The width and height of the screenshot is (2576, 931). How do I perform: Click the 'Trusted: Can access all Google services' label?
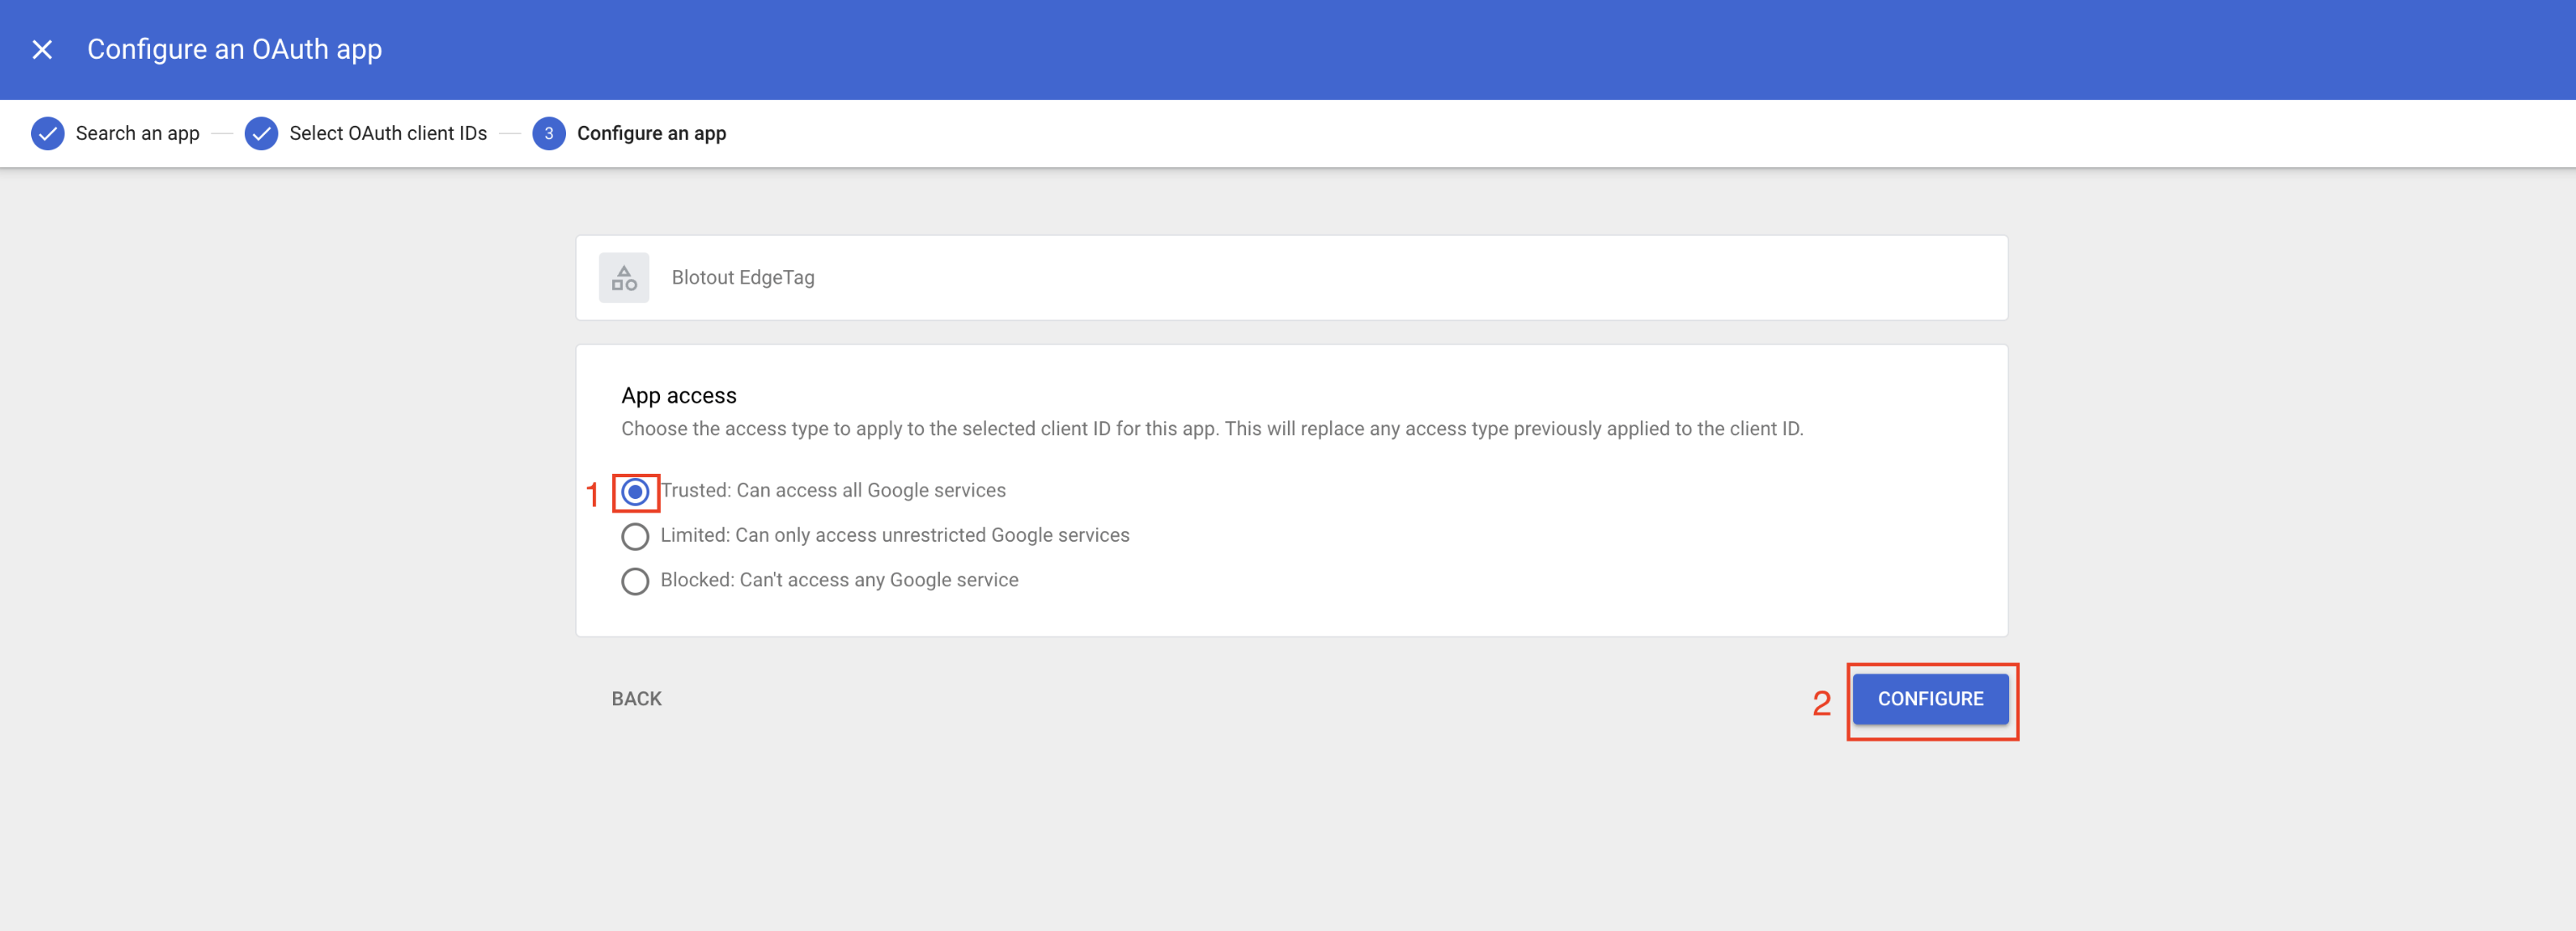pyautogui.click(x=834, y=490)
